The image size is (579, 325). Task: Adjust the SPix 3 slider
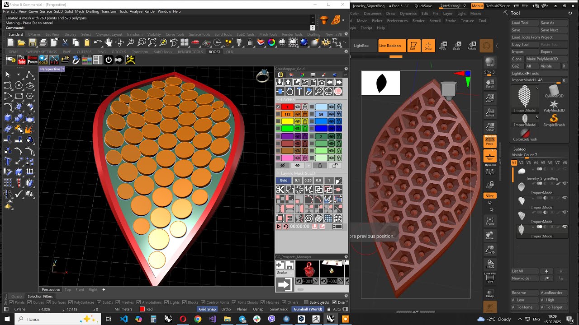click(489, 72)
